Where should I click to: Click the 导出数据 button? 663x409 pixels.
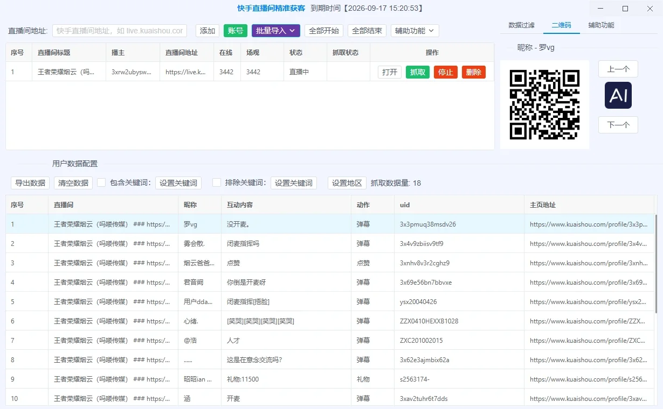[30, 183]
